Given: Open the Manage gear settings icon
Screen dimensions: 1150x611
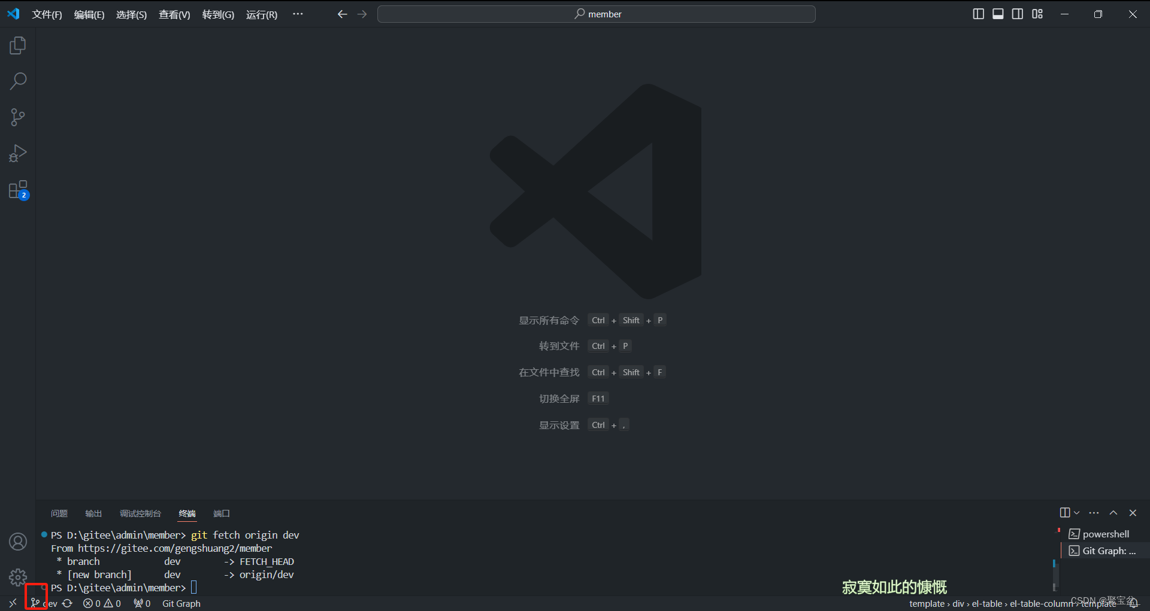Looking at the screenshot, I should [x=18, y=577].
